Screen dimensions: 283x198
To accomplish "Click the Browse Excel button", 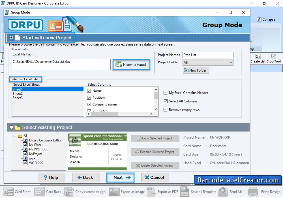I will [131, 64].
